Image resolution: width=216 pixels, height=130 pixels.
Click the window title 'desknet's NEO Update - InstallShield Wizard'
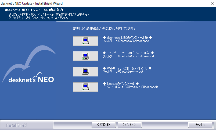(x=32, y=3)
